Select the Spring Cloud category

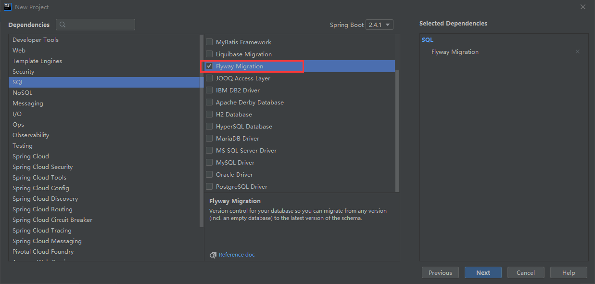click(x=104, y=156)
